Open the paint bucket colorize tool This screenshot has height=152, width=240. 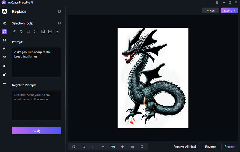[x=4, y=66]
